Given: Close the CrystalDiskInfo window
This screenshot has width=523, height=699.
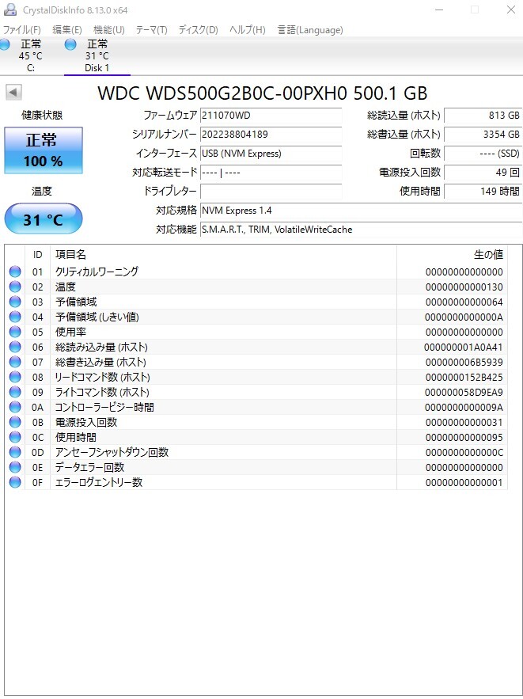Looking at the screenshot, I should pos(510,9).
